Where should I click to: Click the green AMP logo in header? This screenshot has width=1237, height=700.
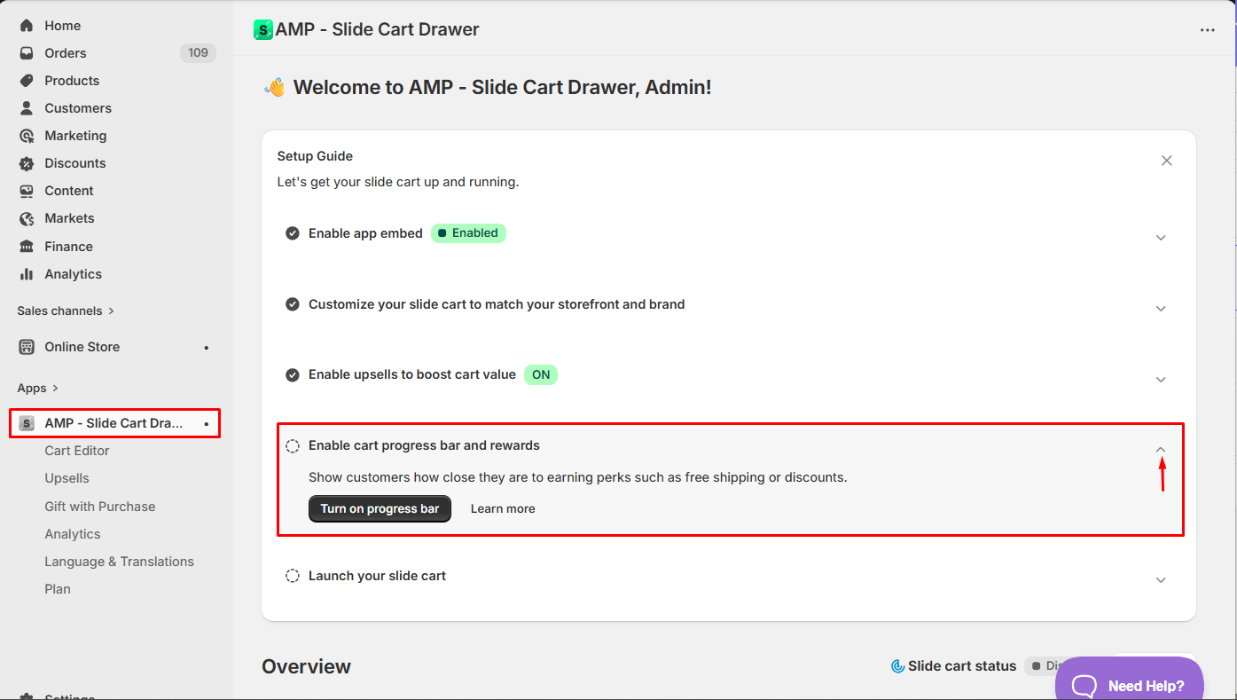click(x=263, y=30)
